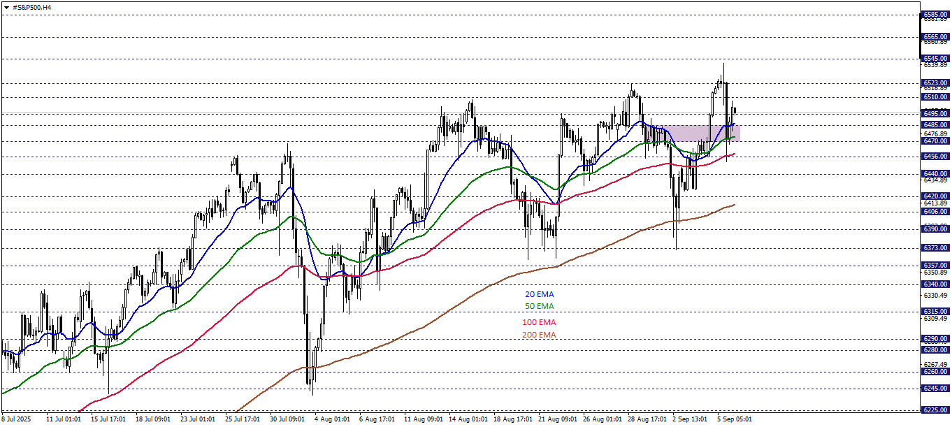Click the 6495.00 price level label
952x427 pixels.
[935, 113]
